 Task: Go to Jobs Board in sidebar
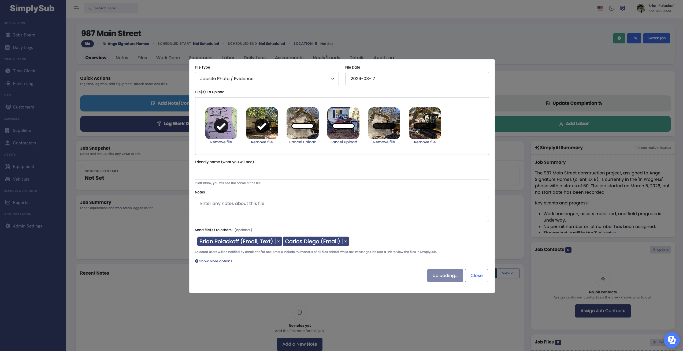[x=24, y=35]
